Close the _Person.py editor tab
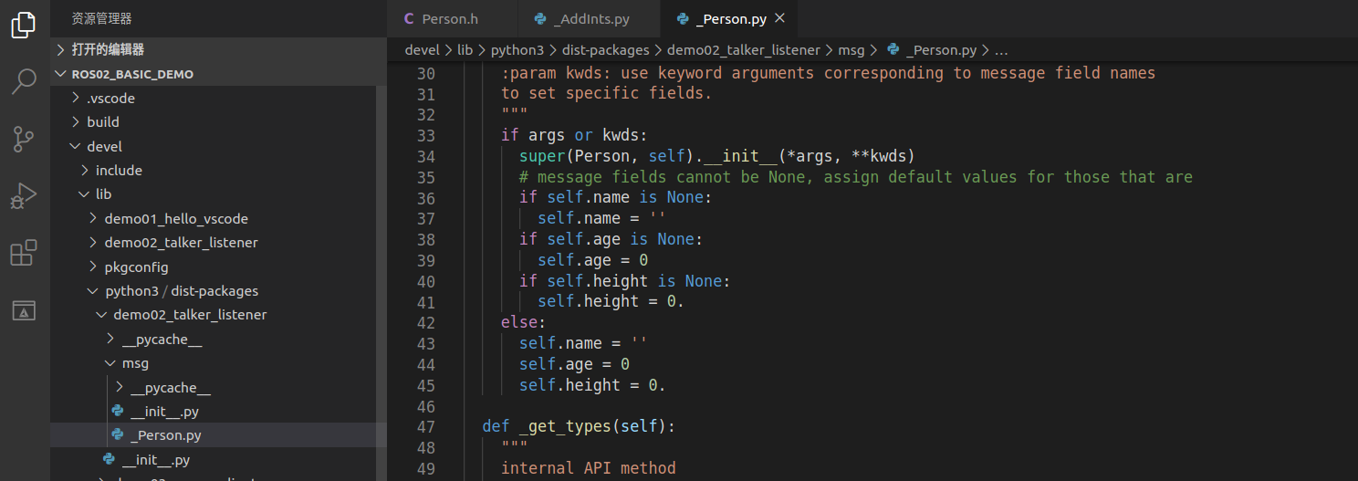1358x481 pixels. (778, 18)
